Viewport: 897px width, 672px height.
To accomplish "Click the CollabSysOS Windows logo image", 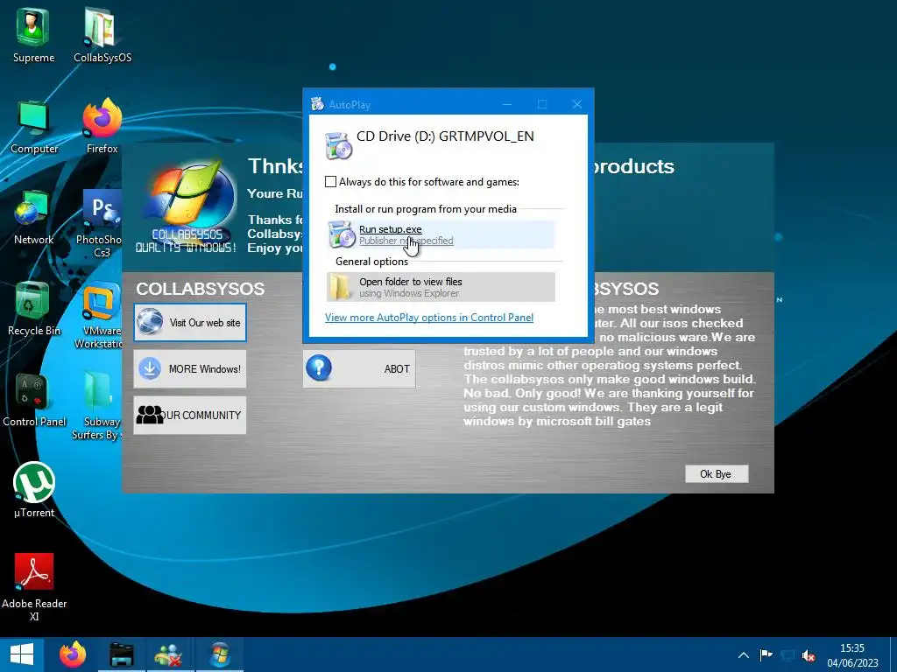I will point(187,206).
